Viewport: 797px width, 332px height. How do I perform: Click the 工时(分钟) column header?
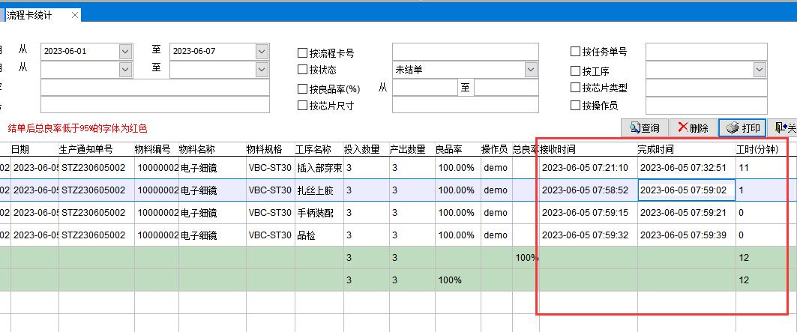(757, 149)
